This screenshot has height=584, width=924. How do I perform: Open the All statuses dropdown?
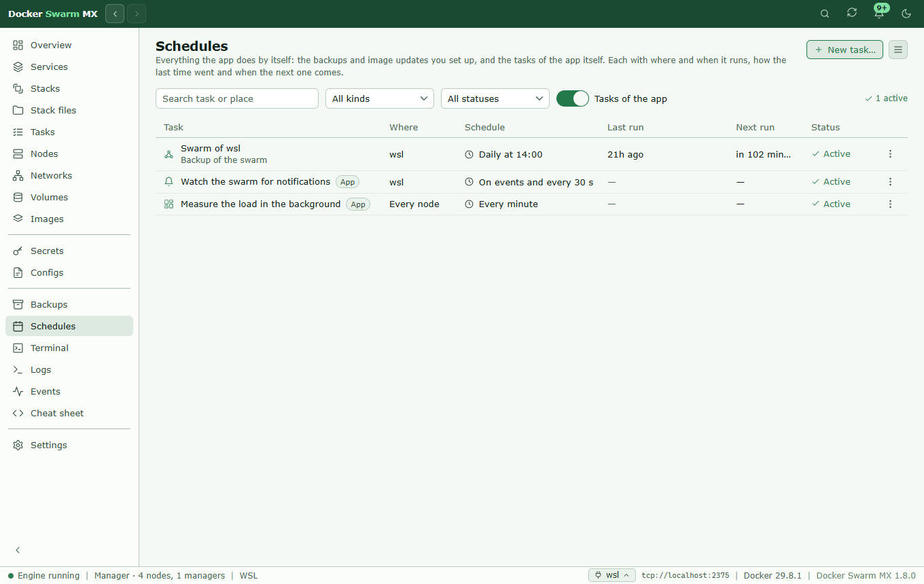click(495, 98)
